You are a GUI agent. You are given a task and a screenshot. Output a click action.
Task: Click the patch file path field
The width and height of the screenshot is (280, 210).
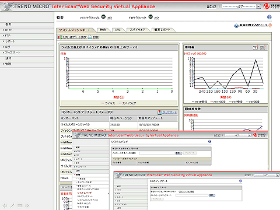tap(157, 153)
